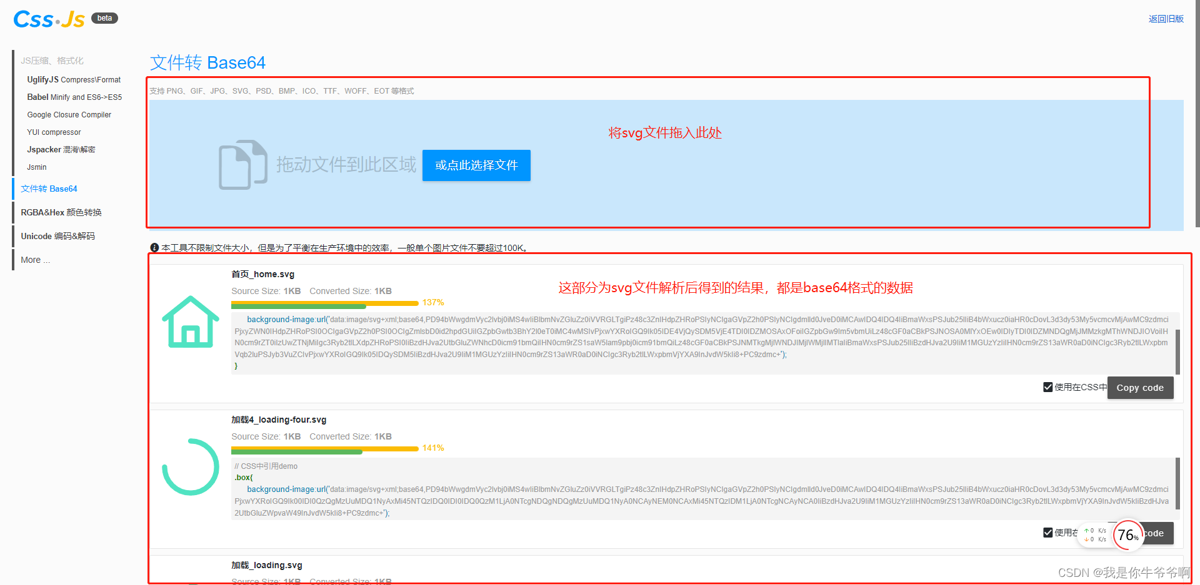
Task: Click the 文件转 Base64 page heading
Action: tap(207, 62)
